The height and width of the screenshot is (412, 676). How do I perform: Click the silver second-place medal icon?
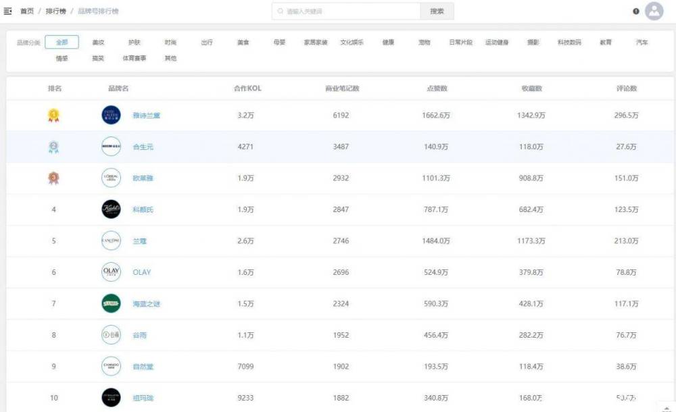tap(53, 147)
